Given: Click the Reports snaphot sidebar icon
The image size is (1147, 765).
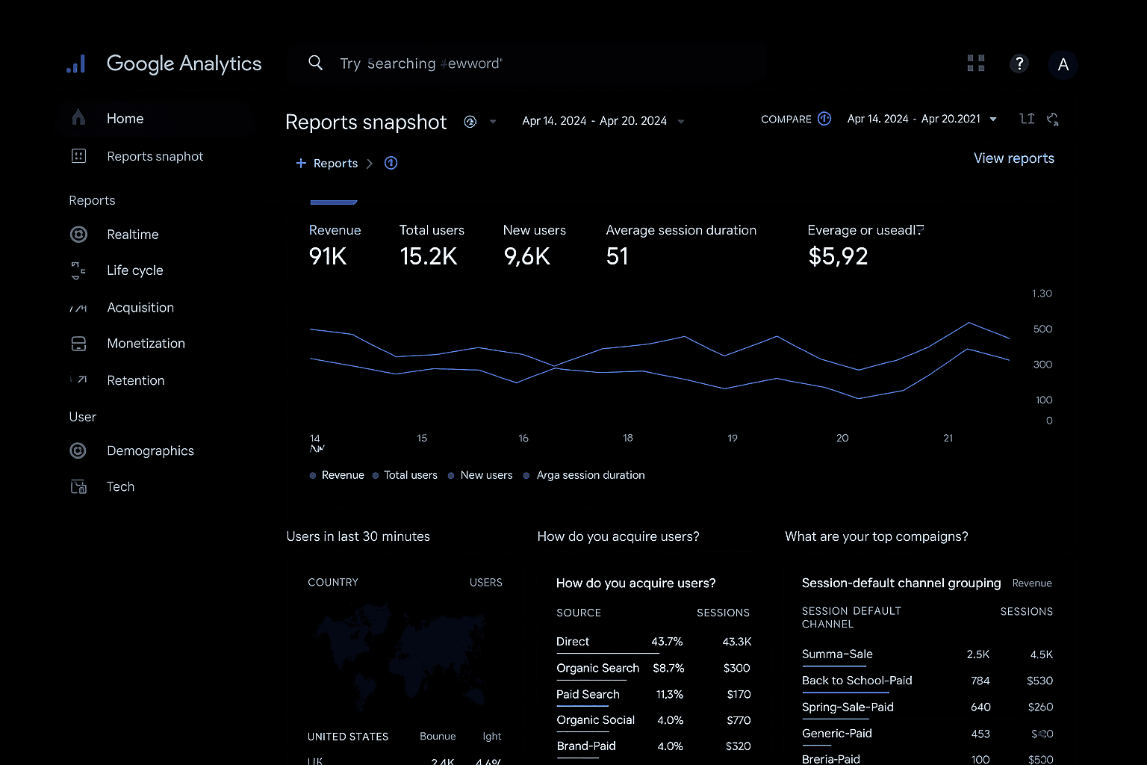Looking at the screenshot, I should click(x=78, y=155).
